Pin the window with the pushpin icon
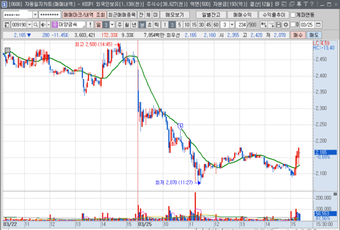340x230 pixels. coord(299,4)
